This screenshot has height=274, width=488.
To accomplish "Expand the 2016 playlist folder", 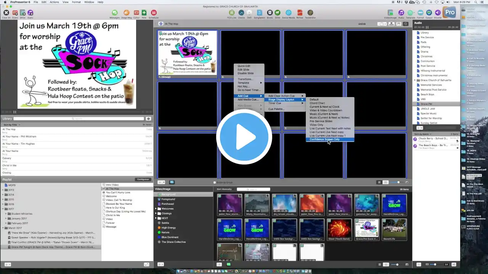I will [3, 204].
